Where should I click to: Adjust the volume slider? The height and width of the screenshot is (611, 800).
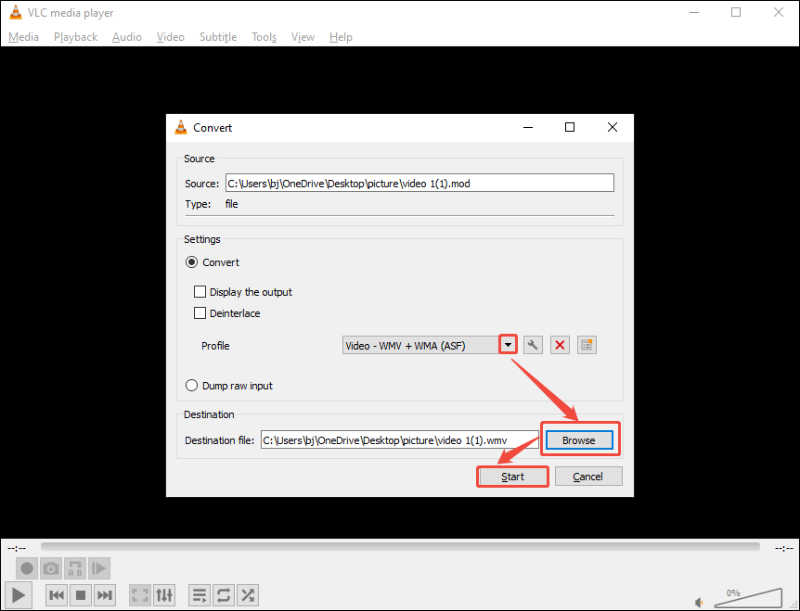(747, 598)
